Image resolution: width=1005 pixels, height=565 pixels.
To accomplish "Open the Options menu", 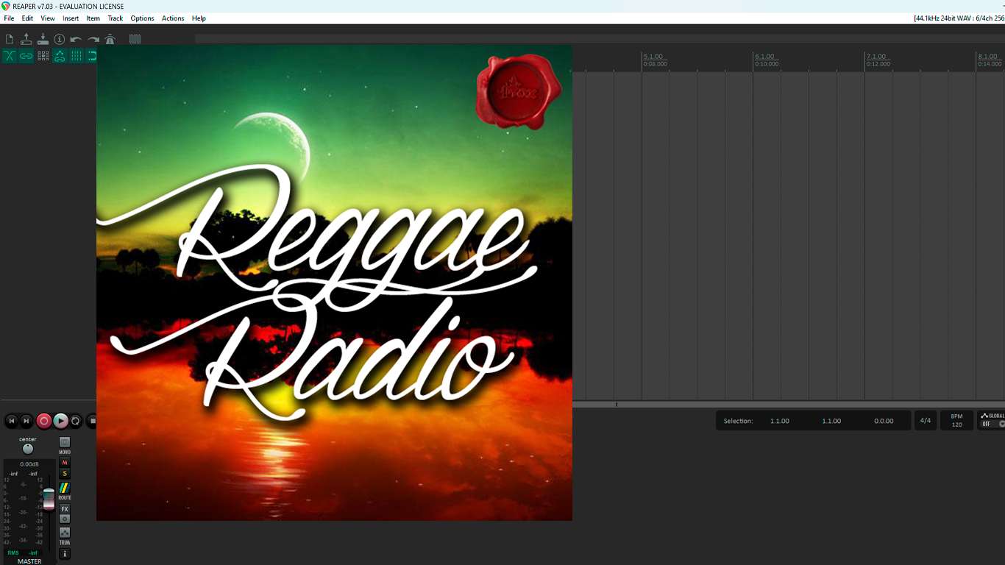I will [143, 18].
